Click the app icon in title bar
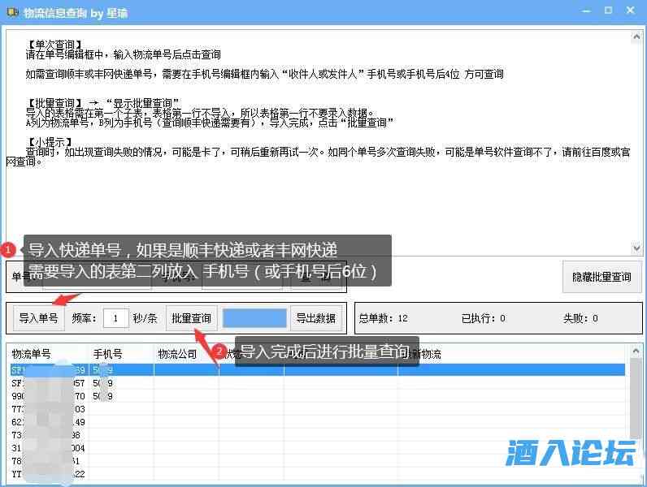This screenshot has width=647, height=487. (x=12, y=13)
